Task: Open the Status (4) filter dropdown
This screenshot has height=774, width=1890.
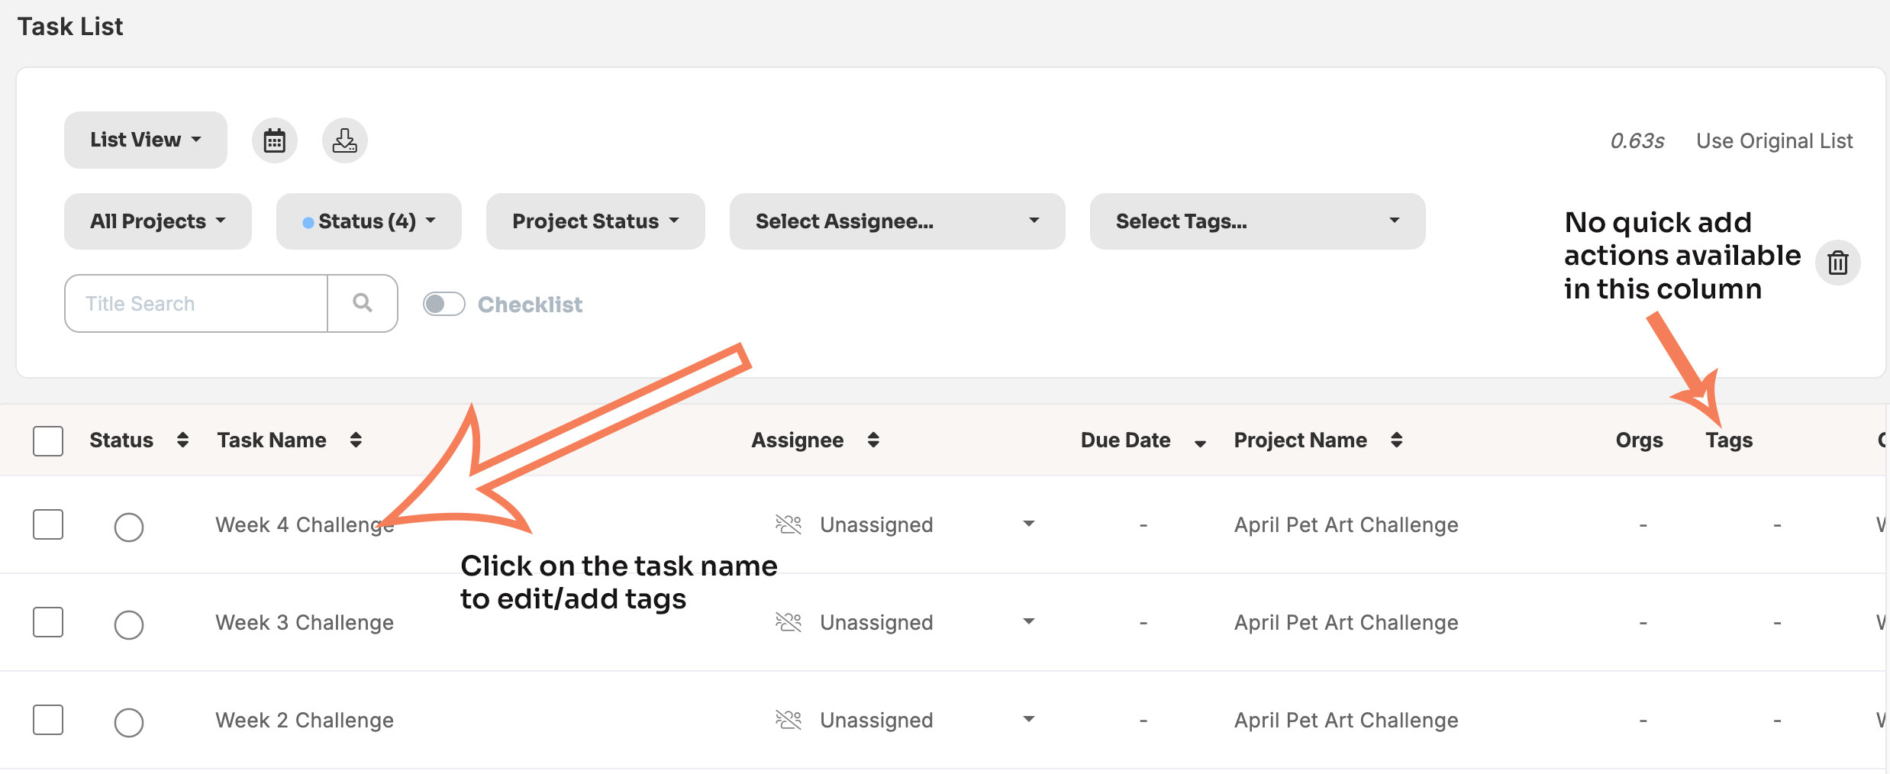Action: point(369,221)
